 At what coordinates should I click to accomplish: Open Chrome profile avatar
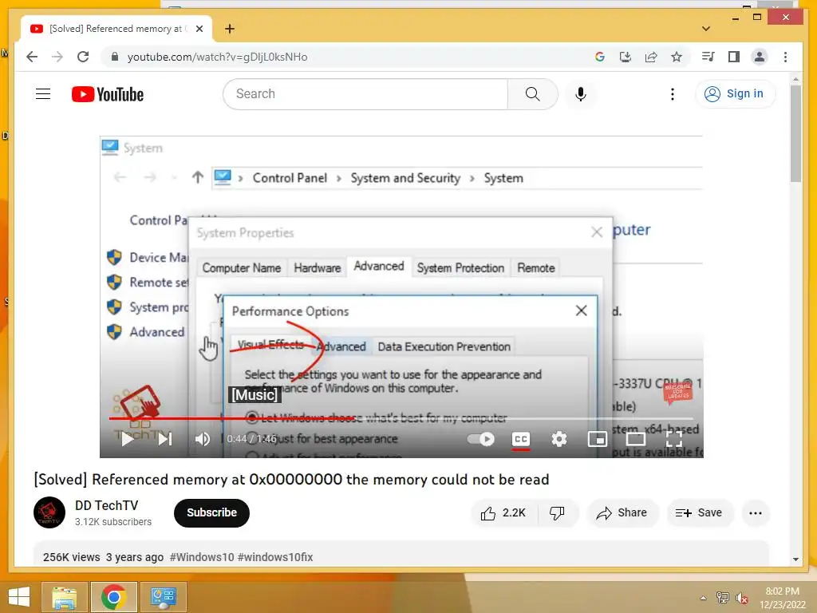tap(760, 57)
